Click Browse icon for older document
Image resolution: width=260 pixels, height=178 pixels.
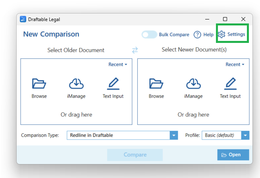tap(39, 83)
